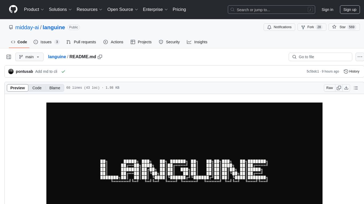The height and width of the screenshot is (204, 364).
Task: Expand the Solutions menu
Action: click(x=60, y=9)
